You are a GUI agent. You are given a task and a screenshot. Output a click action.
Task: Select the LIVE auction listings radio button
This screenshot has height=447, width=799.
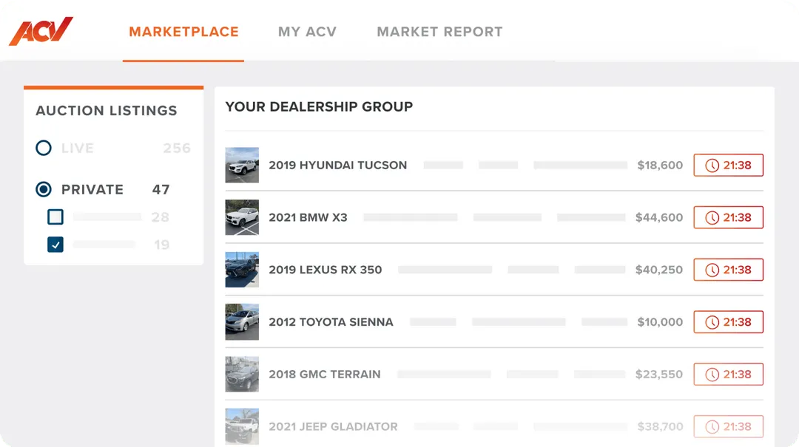coord(44,148)
